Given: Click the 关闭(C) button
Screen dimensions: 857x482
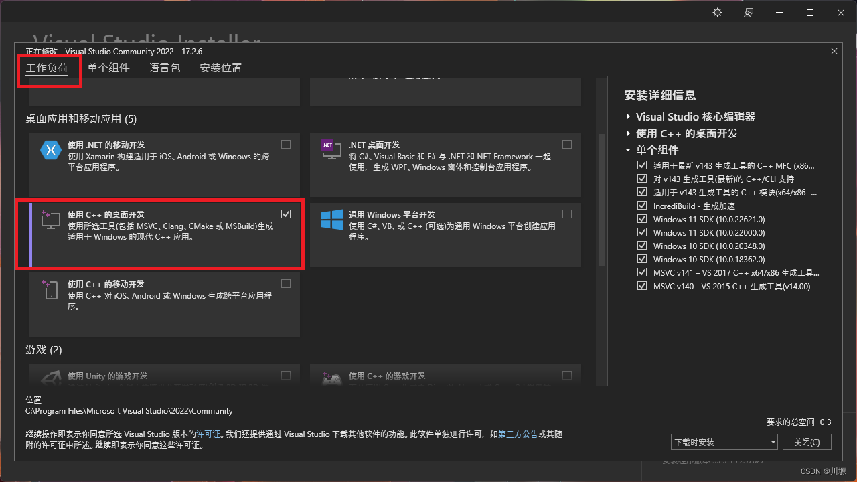Looking at the screenshot, I should [807, 442].
